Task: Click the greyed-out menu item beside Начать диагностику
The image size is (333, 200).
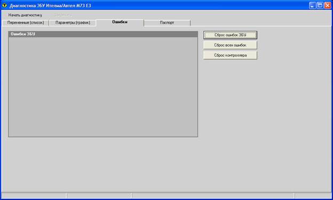Action: tap(63, 15)
